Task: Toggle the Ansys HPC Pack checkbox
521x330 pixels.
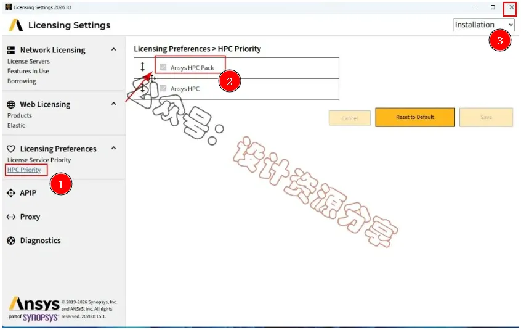Action: [x=163, y=67]
